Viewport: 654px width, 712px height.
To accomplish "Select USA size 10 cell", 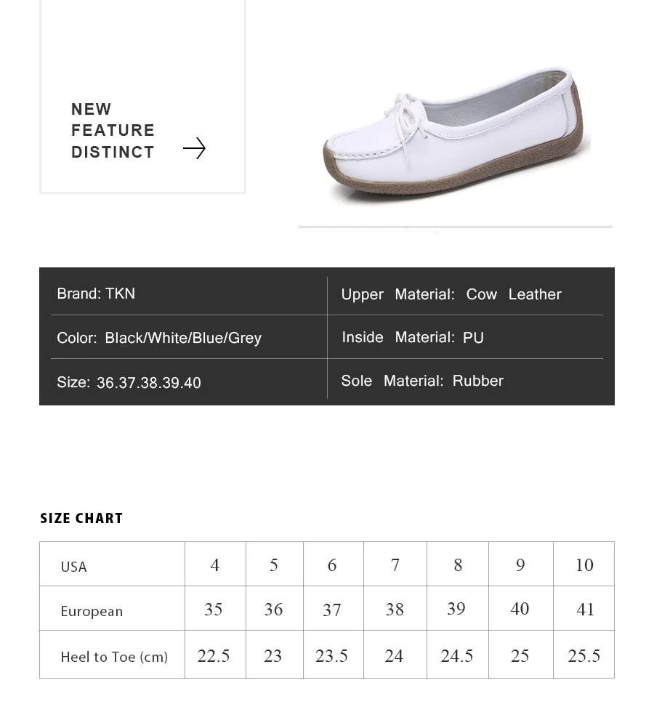I will 584,564.
